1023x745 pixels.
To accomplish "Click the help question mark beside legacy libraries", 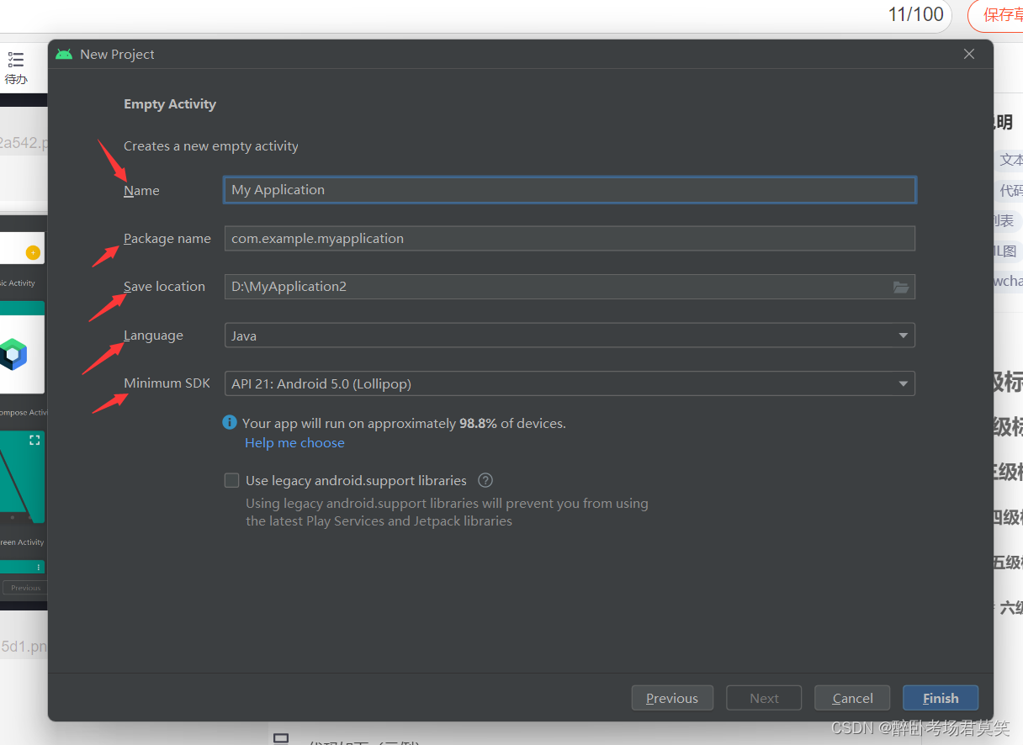I will (485, 480).
